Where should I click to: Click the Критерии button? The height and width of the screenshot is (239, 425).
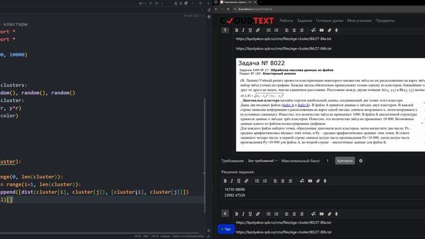345,161
